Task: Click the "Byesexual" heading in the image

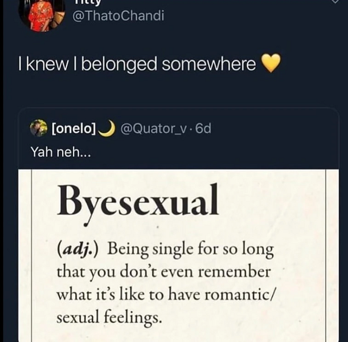Action: 138,202
